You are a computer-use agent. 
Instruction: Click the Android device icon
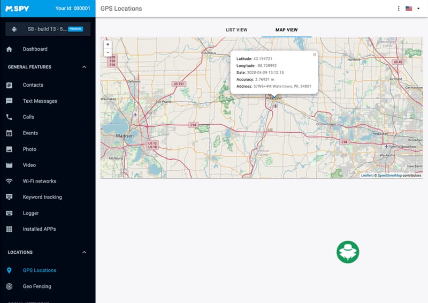click(x=14, y=29)
